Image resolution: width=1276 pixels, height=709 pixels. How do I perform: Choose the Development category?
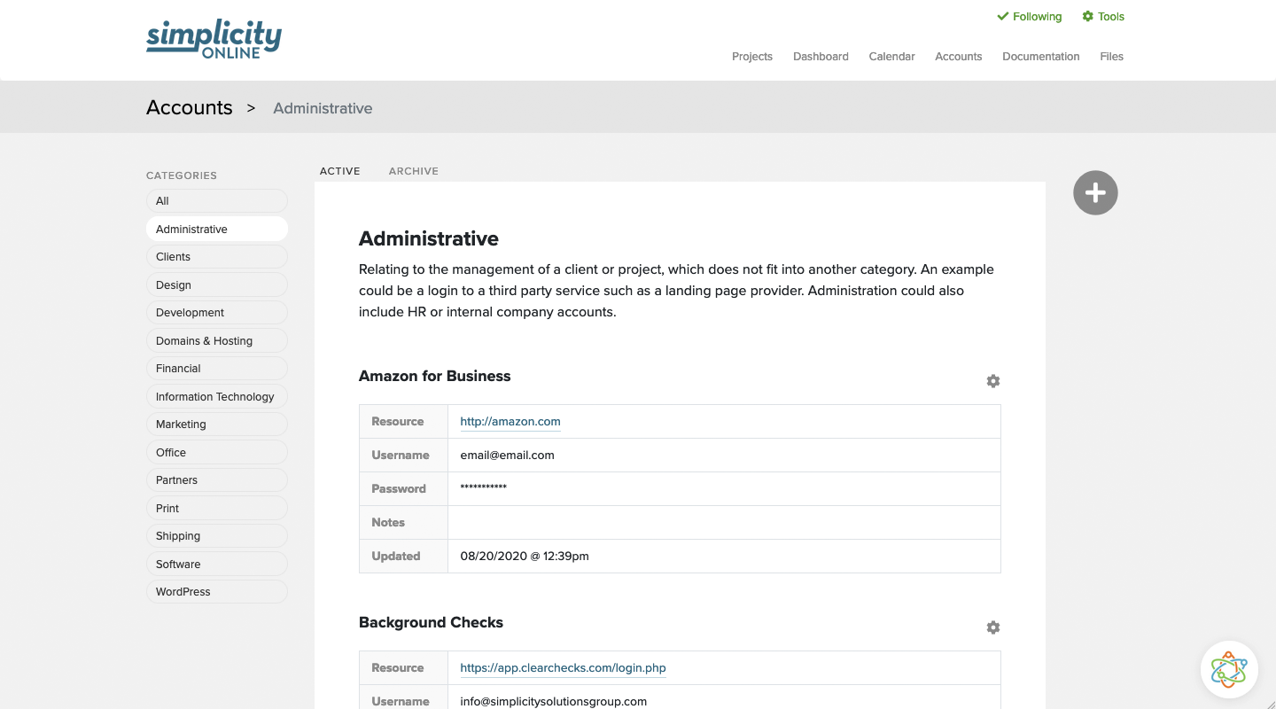click(x=217, y=313)
